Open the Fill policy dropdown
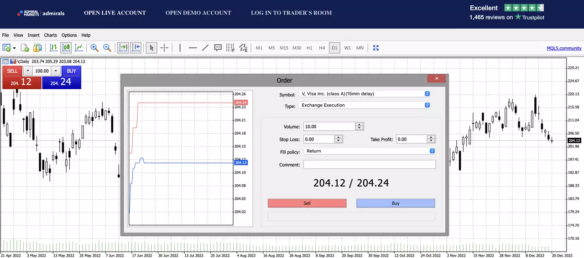Screen dimensions: 584x258 (370, 151)
